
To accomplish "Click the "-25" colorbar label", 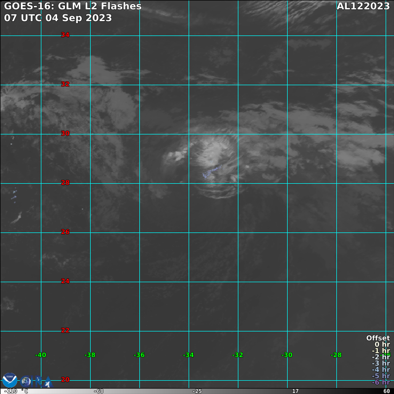I will coord(197,391).
